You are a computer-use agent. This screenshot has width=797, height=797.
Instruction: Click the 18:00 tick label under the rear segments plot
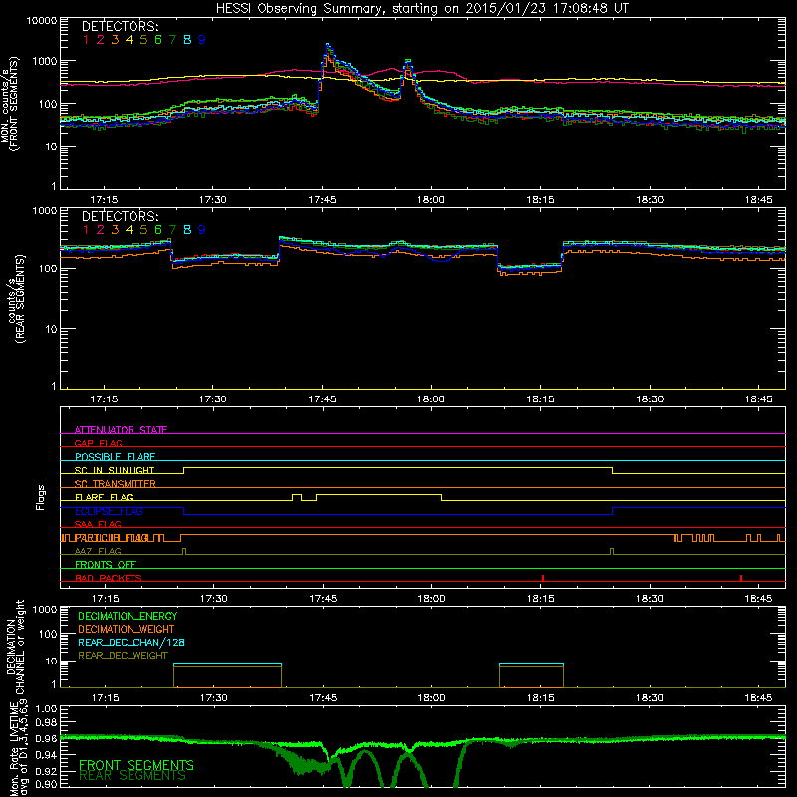tap(431, 399)
